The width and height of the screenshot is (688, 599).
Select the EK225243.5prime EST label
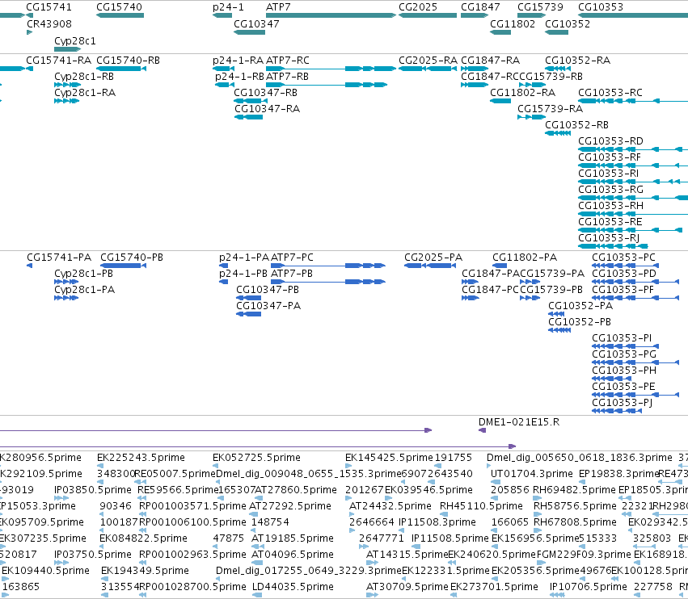[141, 458]
